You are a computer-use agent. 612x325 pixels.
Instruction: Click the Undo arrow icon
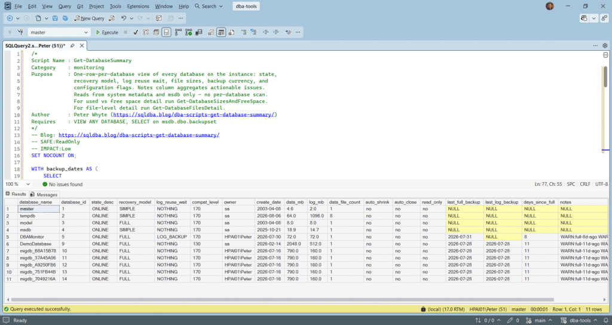coord(124,19)
